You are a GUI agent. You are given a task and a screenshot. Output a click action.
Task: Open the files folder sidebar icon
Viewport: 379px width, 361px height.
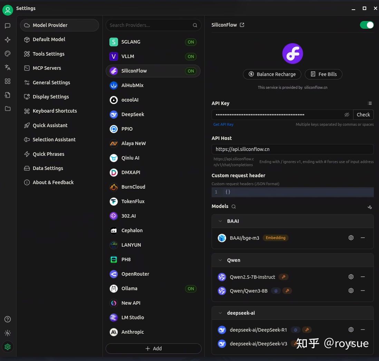tap(8, 108)
